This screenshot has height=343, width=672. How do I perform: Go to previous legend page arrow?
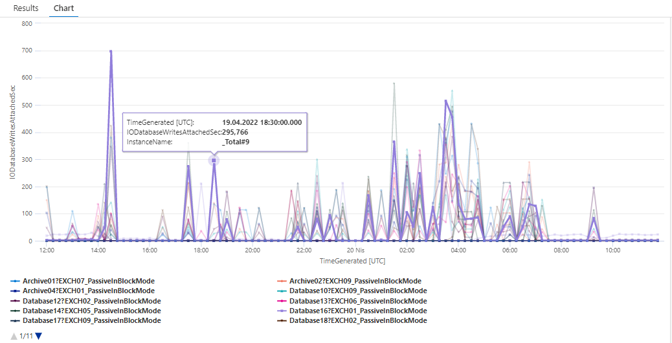coord(14,336)
